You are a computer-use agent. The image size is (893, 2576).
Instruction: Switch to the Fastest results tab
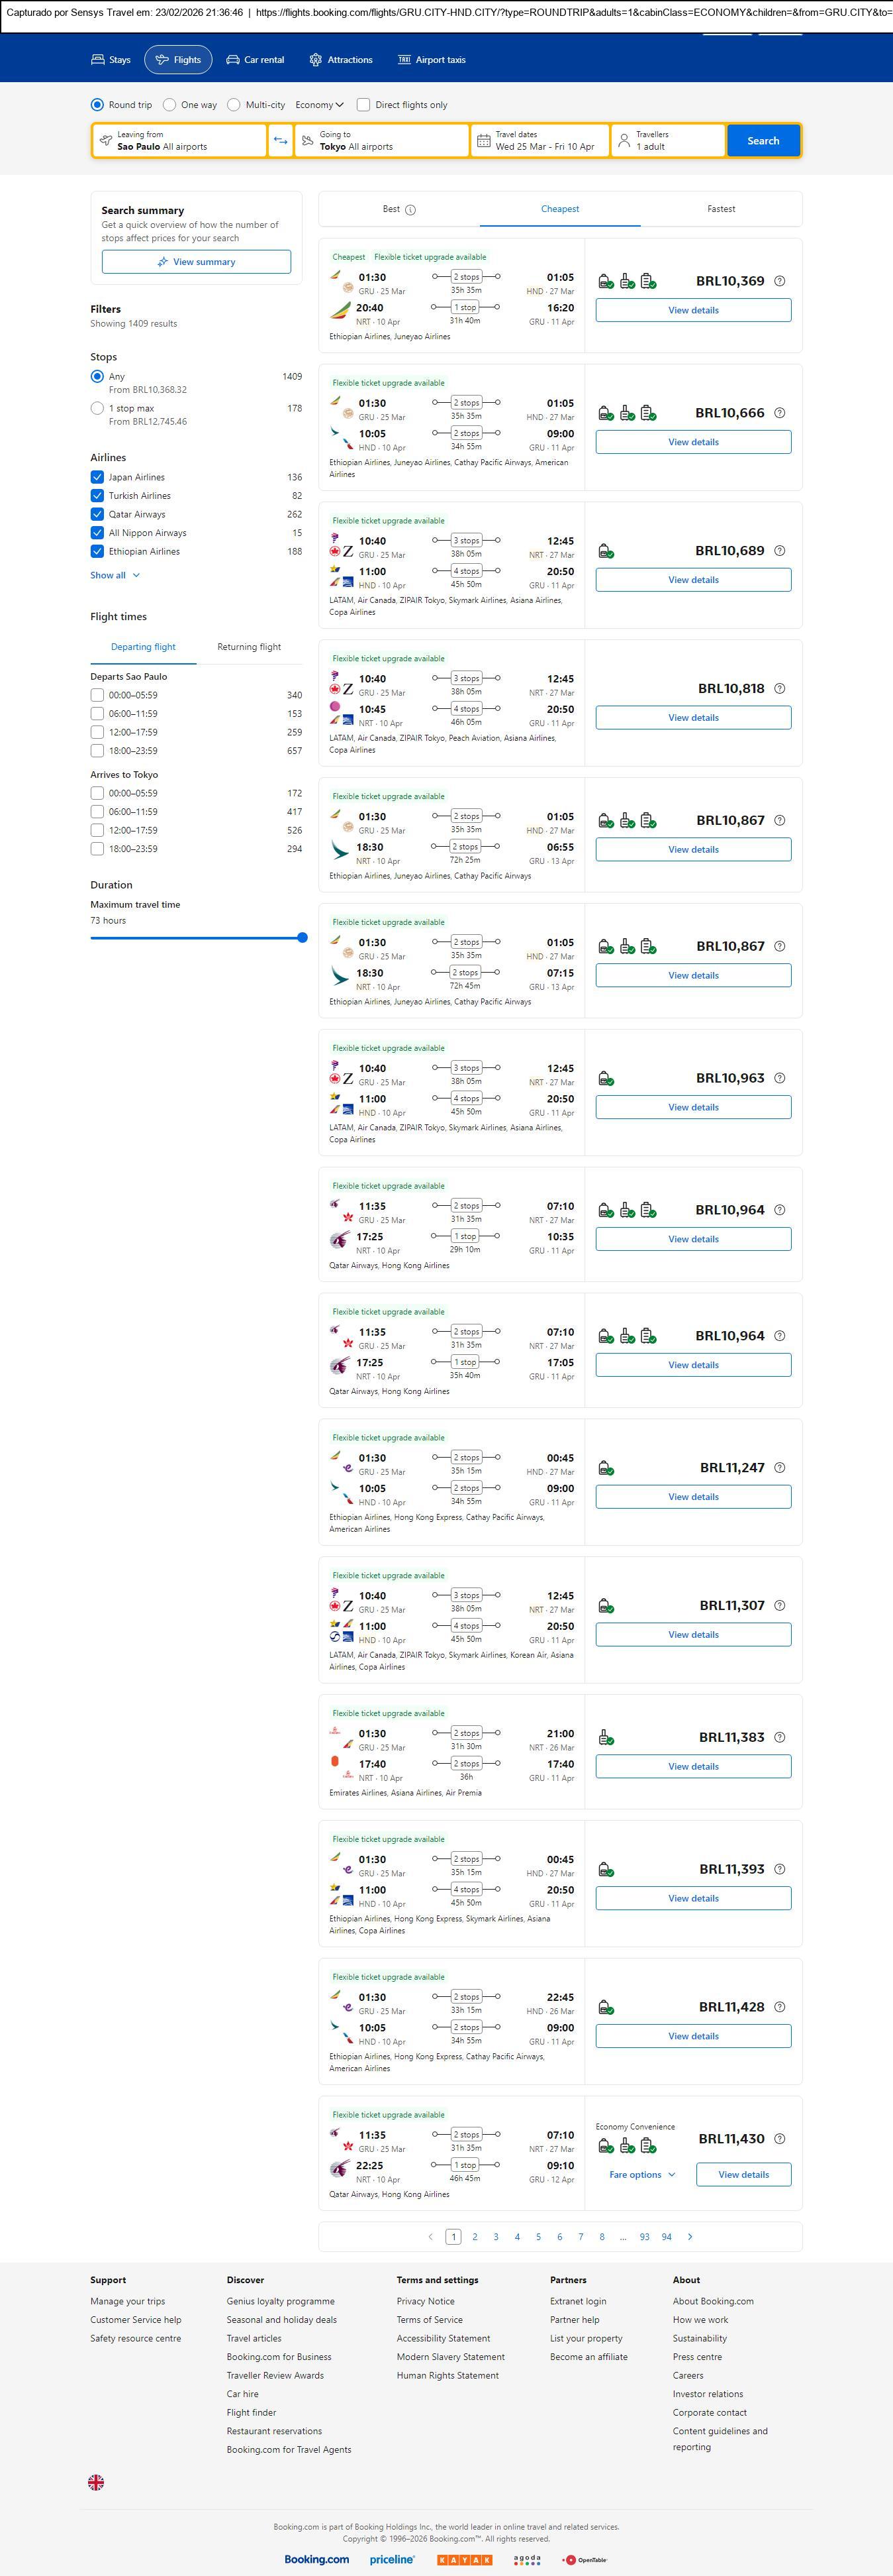click(720, 209)
